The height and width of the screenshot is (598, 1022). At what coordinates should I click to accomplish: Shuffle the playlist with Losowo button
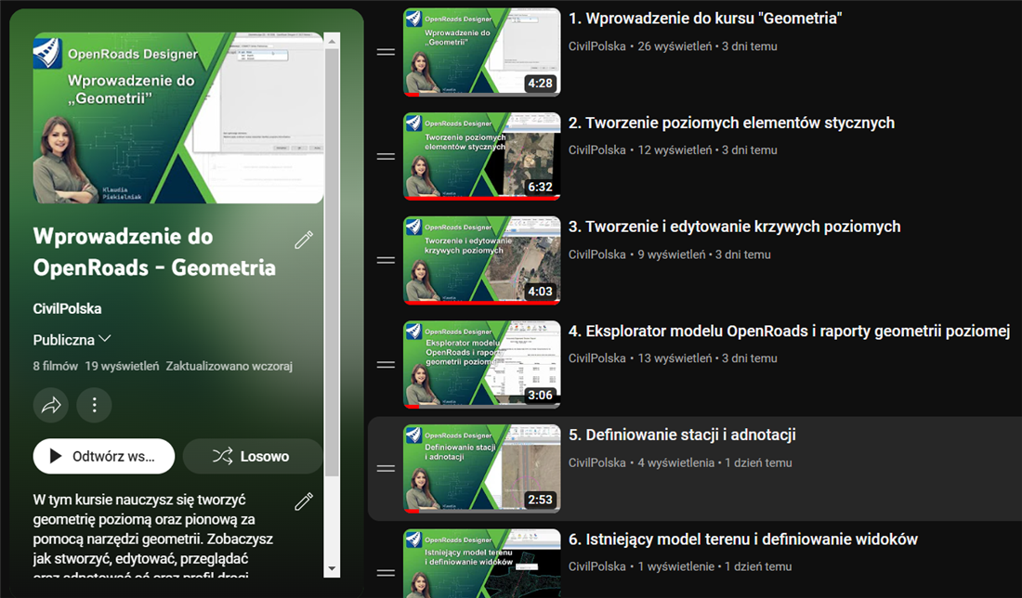(x=252, y=456)
